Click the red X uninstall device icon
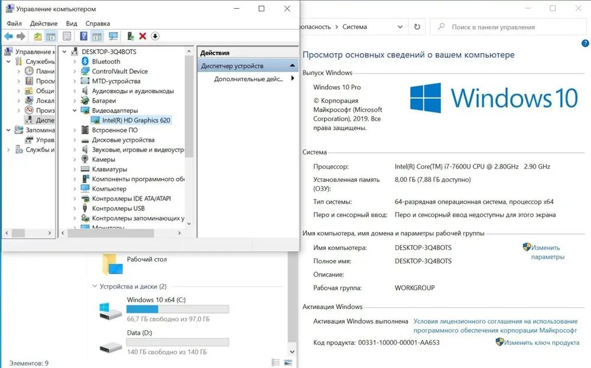Image resolution: width=591 pixels, height=368 pixels. coord(142,37)
